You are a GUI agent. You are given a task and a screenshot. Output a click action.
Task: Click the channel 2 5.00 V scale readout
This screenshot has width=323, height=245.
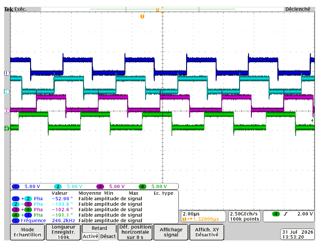coord(74,187)
